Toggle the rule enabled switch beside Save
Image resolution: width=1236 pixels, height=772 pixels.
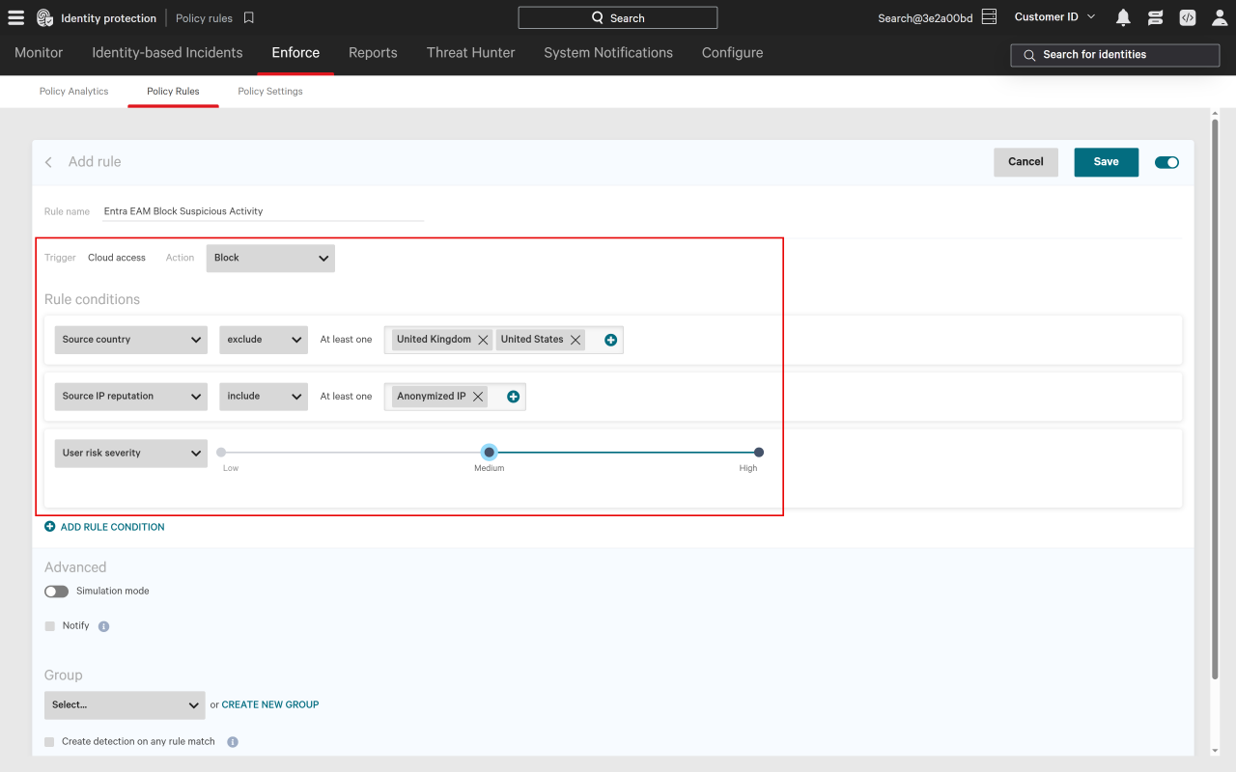pyautogui.click(x=1166, y=162)
